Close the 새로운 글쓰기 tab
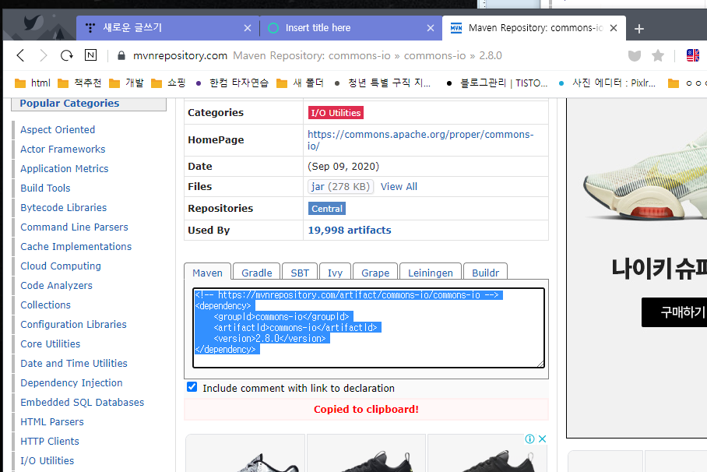 [248, 28]
